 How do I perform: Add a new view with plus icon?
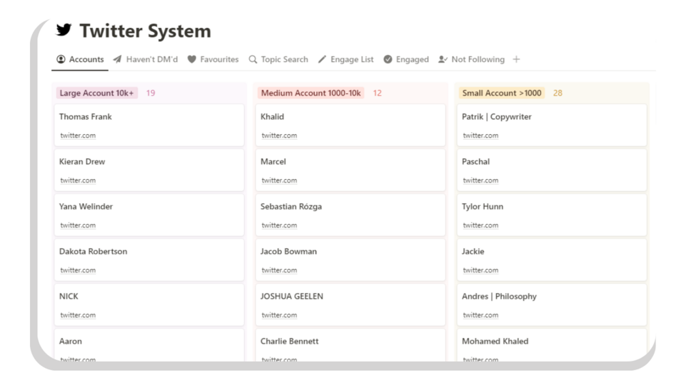pos(516,59)
